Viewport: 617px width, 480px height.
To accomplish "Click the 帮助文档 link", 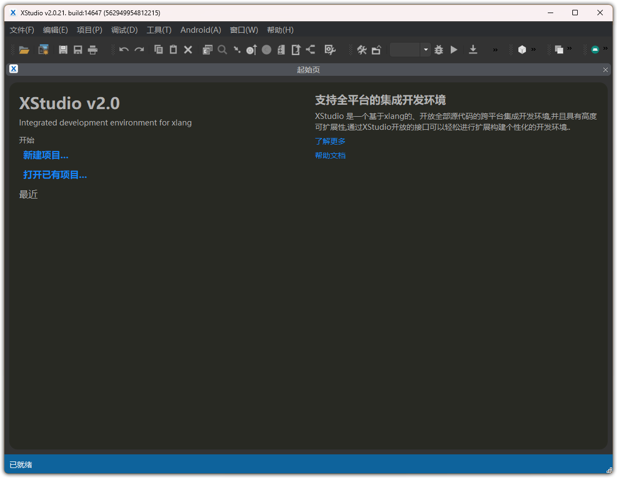I will coord(330,155).
